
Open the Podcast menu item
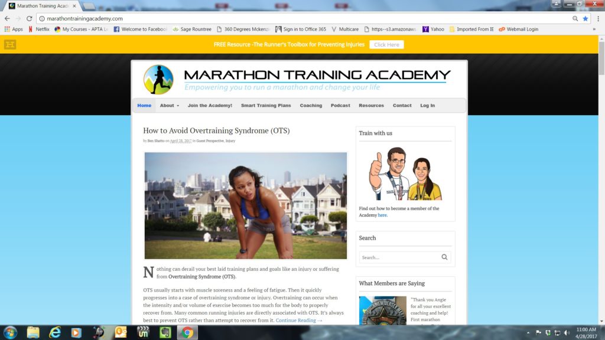[x=340, y=105]
